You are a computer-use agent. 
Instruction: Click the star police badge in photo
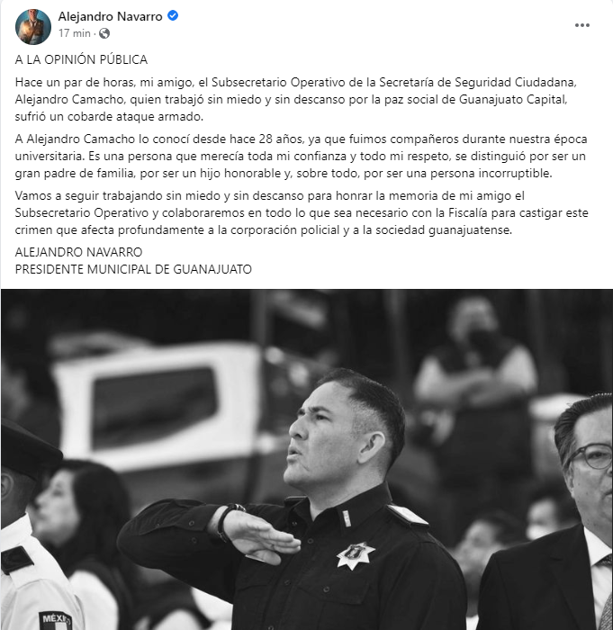click(356, 554)
